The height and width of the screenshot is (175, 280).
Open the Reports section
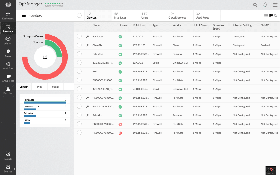(x=8, y=156)
